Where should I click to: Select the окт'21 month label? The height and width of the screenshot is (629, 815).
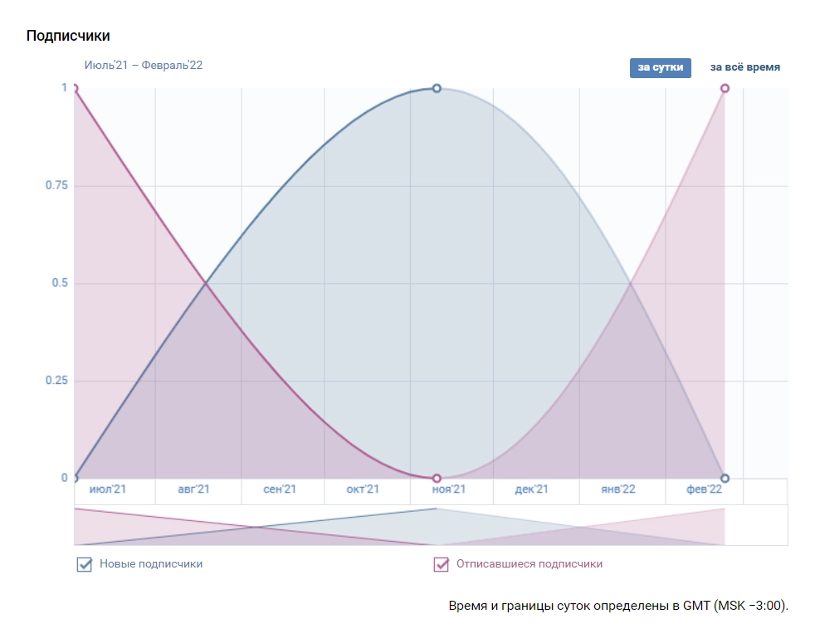click(363, 489)
